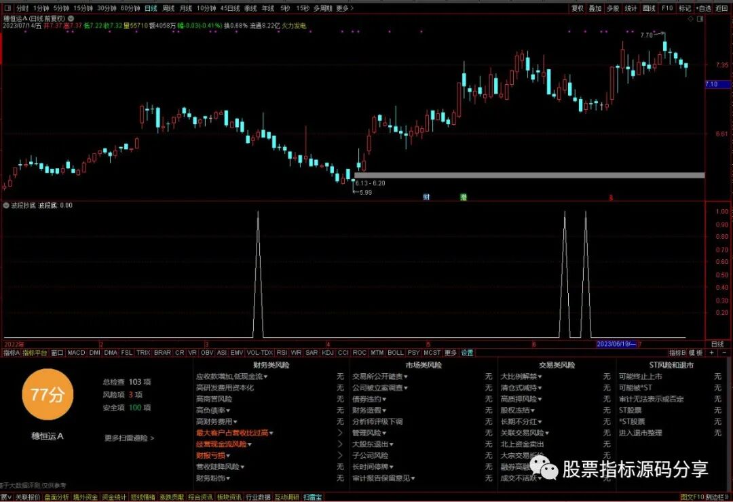
Task: Select the 月线 monthly chart tab
Action: point(186,8)
